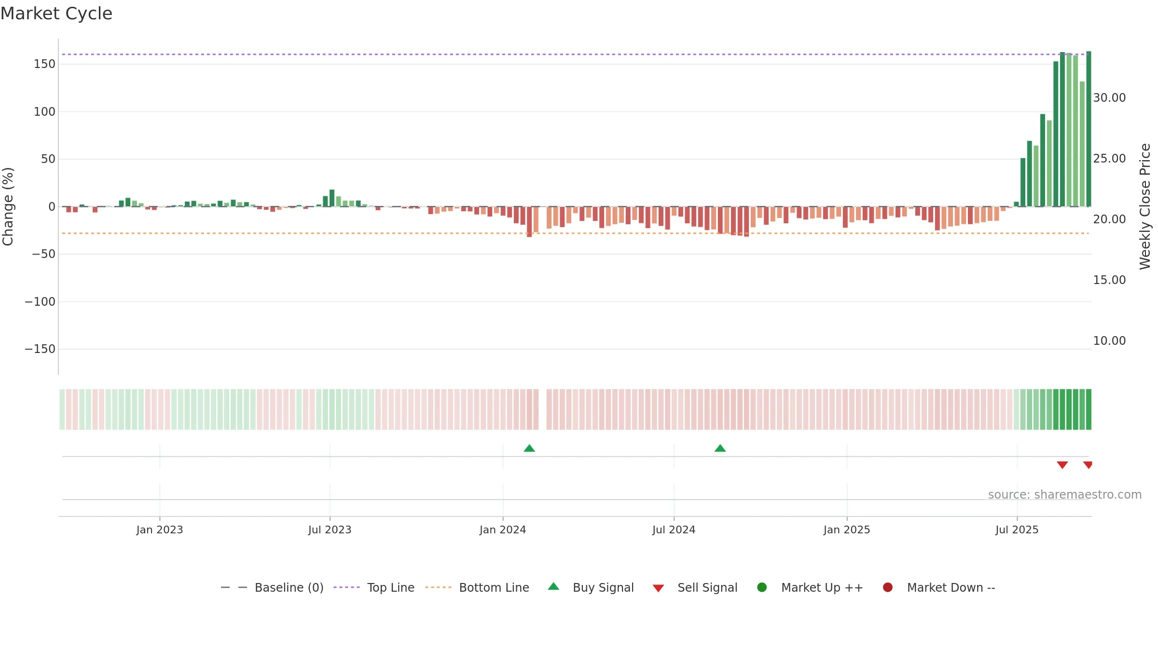Click the 15.00 weekly close price tick
This screenshot has width=1158, height=651.
[x=1109, y=280]
